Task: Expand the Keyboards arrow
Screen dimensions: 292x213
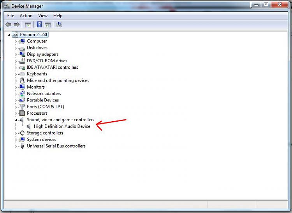Action: (x=16, y=74)
